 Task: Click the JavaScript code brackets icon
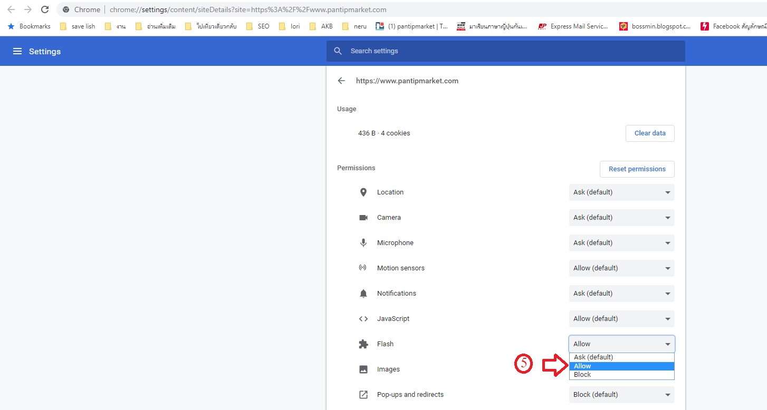point(363,319)
